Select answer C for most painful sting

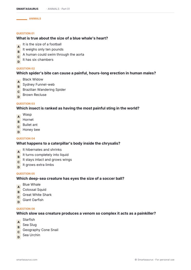(x=19, y=127)
